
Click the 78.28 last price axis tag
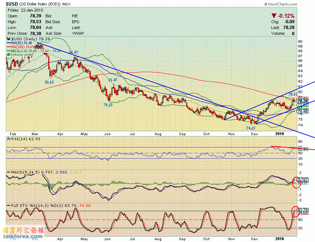302,101
